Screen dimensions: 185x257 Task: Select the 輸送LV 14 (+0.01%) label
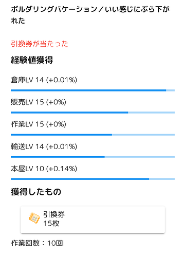[44, 146]
